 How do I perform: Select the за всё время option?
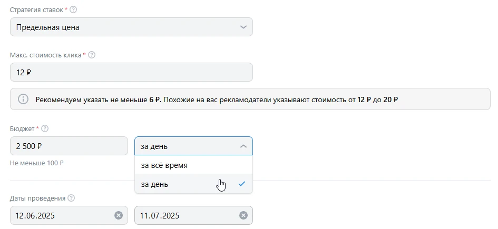tap(164, 165)
